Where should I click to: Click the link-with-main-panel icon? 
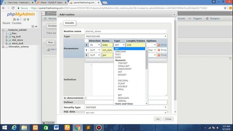point(36,27)
